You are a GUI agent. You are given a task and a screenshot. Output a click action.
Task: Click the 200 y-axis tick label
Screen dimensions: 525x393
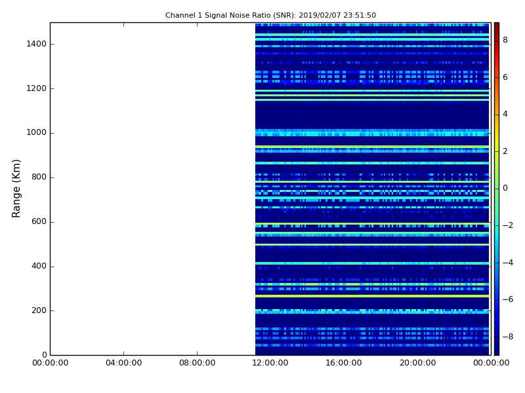tap(39, 310)
